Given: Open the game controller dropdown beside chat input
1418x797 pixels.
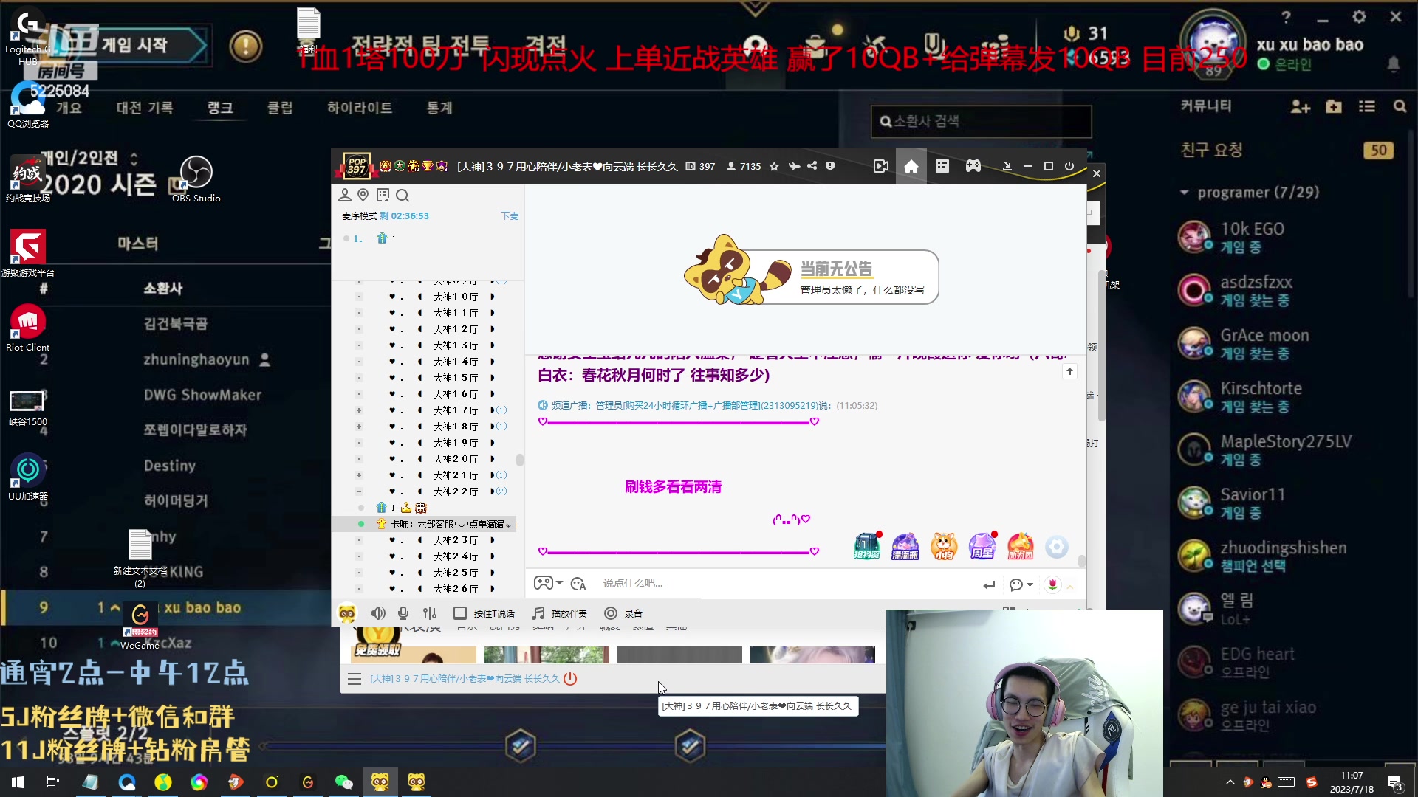Looking at the screenshot, I should (548, 583).
